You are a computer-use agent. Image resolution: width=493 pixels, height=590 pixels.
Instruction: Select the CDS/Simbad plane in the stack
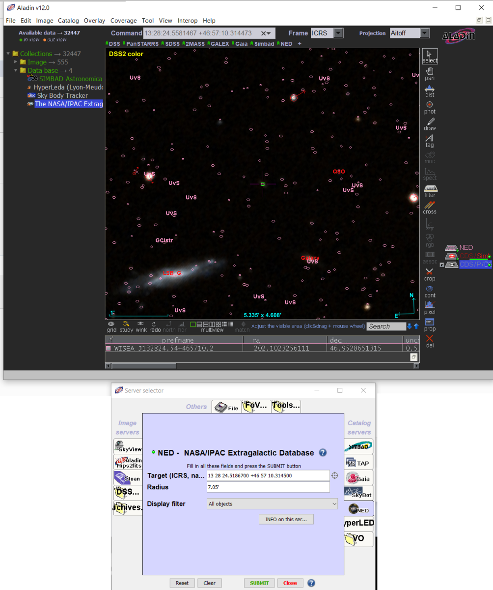coord(474,256)
